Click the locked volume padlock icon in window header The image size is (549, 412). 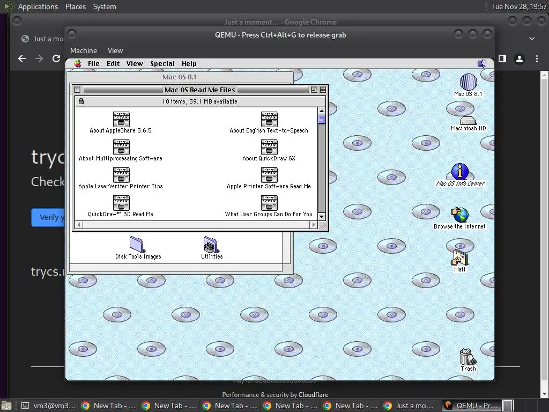click(x=81, y=101)
